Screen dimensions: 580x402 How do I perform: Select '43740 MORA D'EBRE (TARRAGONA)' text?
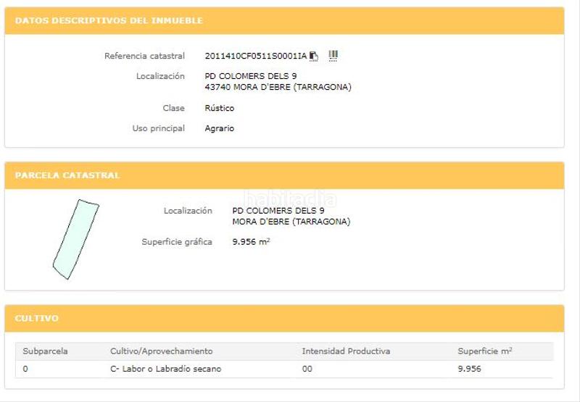click(278, 87)
